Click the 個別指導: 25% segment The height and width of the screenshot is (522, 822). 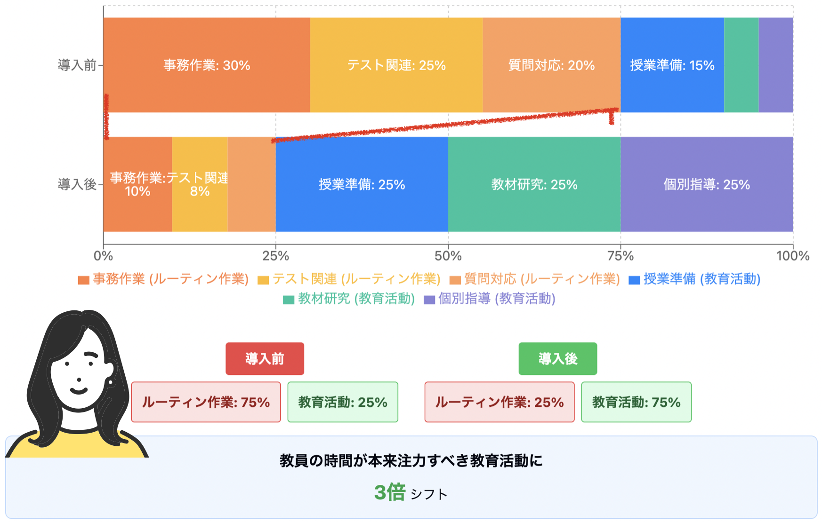click(x=707, y=184)
